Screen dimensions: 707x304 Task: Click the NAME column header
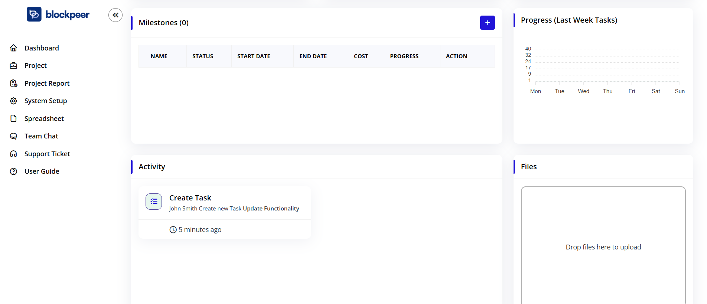tap(159, 56)
